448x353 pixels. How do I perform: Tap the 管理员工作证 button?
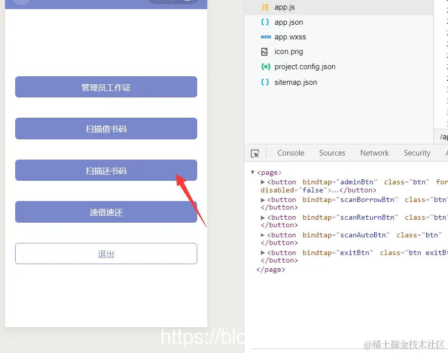pos(106,87)
